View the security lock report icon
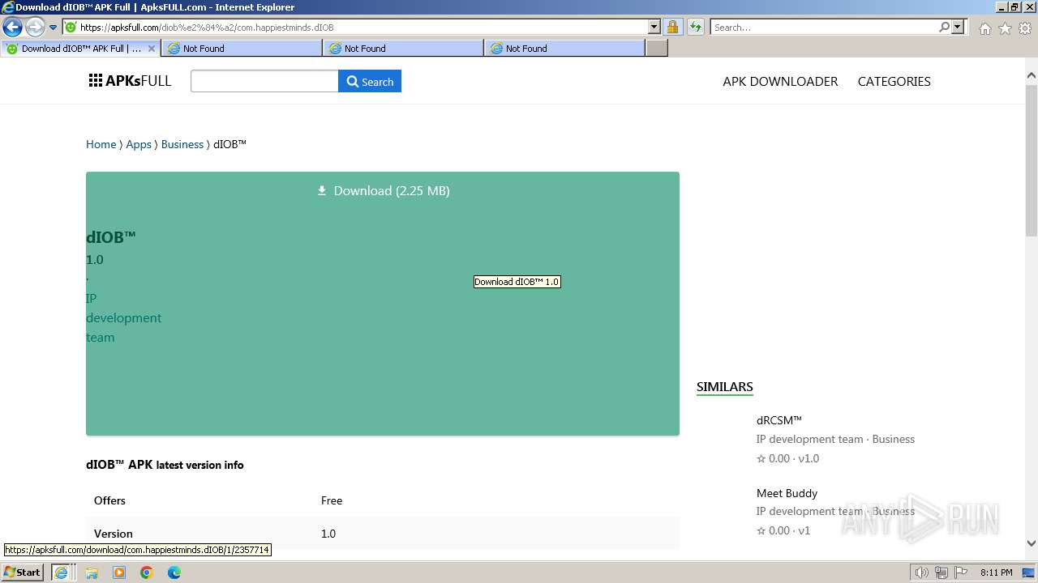The width and height of the screenshot is (1038, 583). click(672, 28)
